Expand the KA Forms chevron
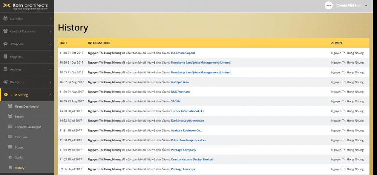 [51, 82]
